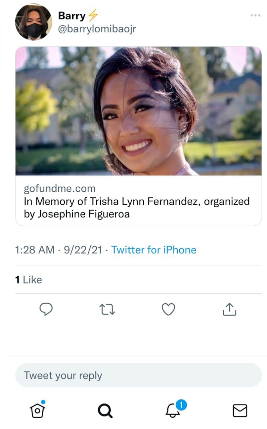View who liked via "1 Like"
Image resolution: width=267 pixels, height=429 pixels.
point(29,280)
